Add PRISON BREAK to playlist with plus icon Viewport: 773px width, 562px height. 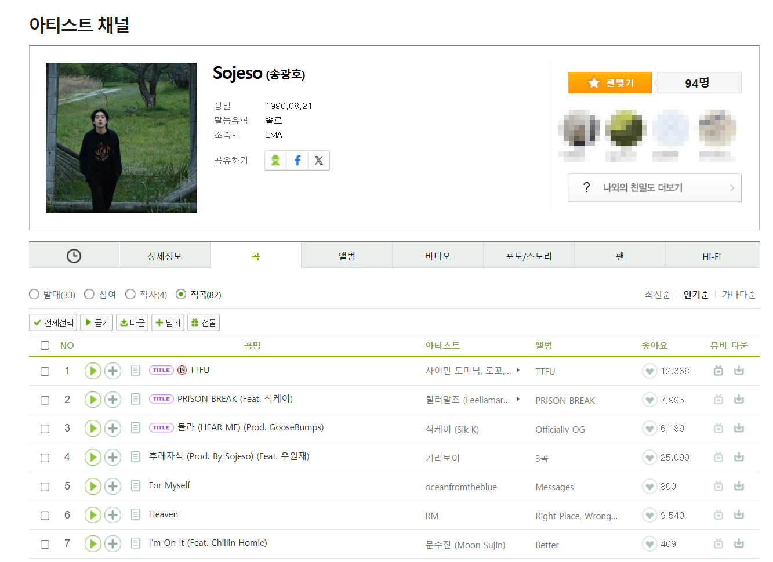click(112, 400)
